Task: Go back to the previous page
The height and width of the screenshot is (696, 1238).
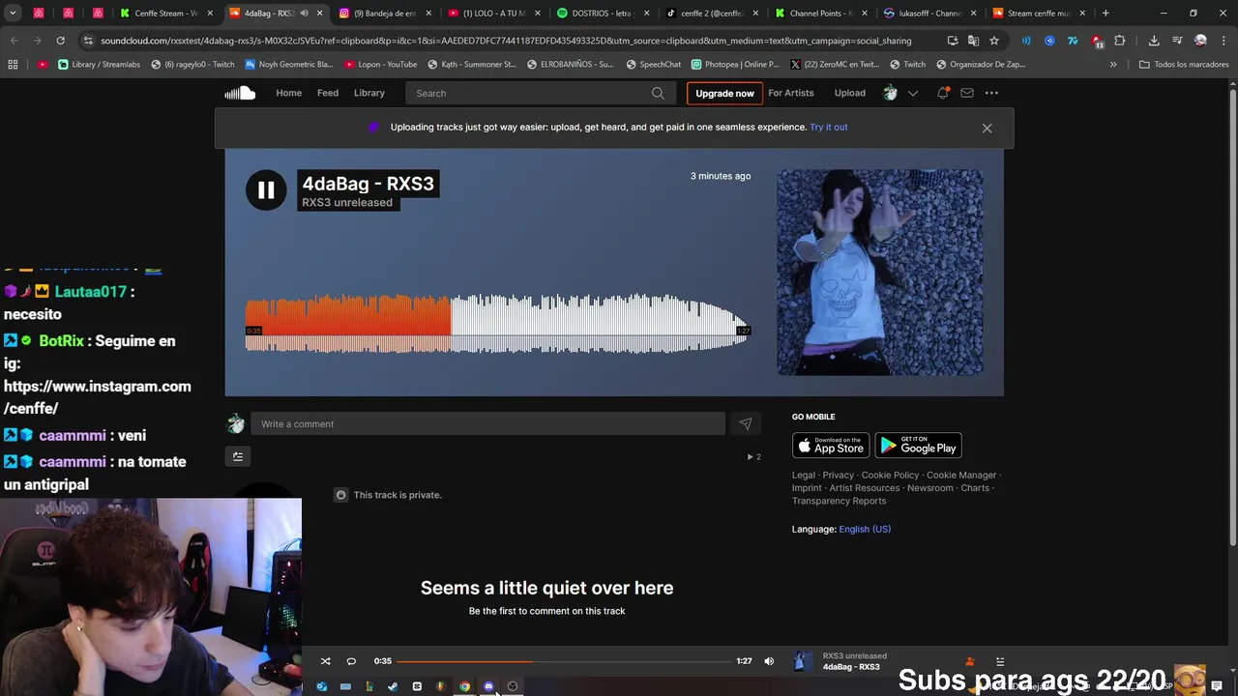Action: coord(14,41)
